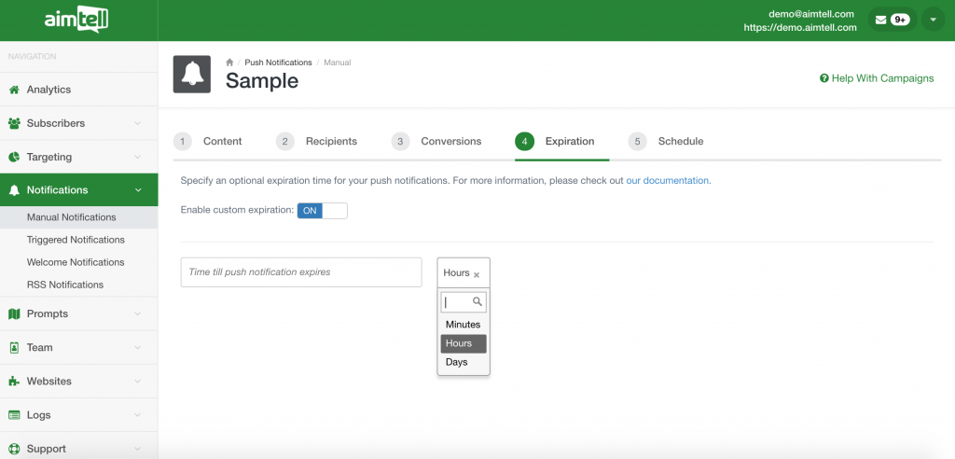
Task: Click the Prompts map icon
Action: click(x=14, y=313)
